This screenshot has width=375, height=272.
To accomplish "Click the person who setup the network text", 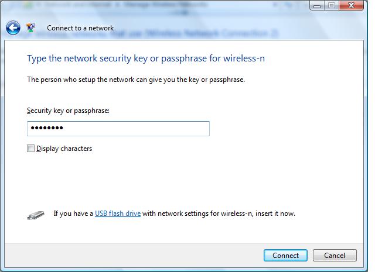I will (136, 80).
